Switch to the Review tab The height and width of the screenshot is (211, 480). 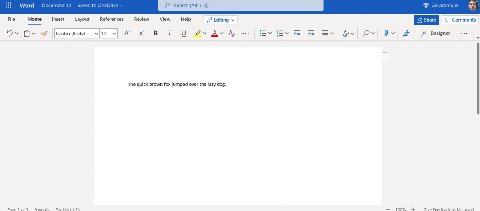[x=142, y=19]
